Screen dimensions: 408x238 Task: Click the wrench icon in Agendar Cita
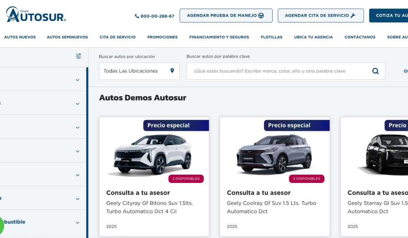coord(353,16)
